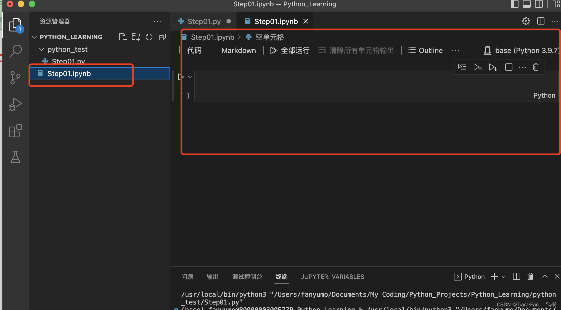
Task: Open the Run and Debug panel
Action: tap(15, 104)
